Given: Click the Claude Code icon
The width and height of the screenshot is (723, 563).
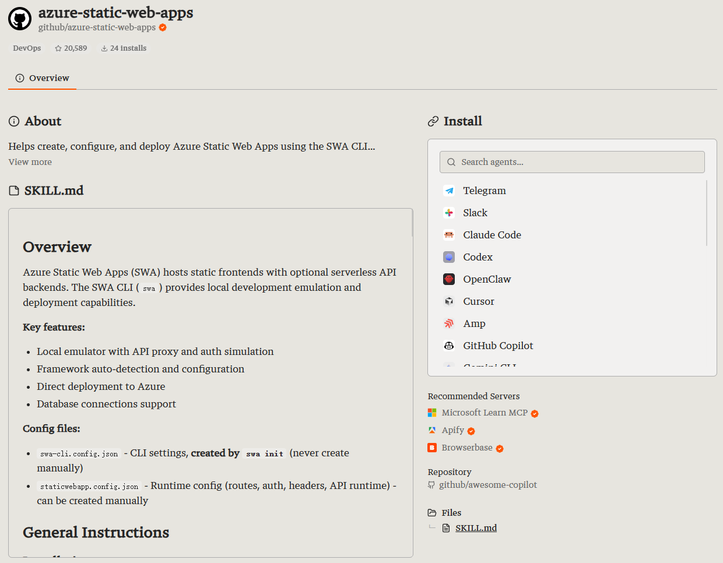Looking at the screenshot, I should click(x=449, y=235).
